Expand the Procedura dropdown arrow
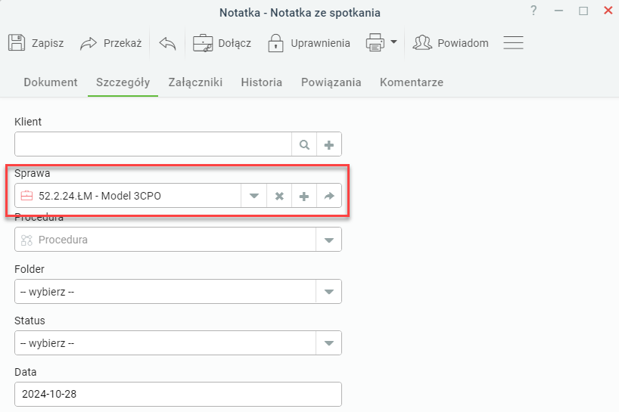The width and height of the screenshot is (619, 412). coord(329,240)
